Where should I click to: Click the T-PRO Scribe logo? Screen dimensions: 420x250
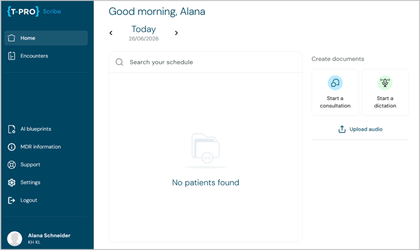tap(34, 11)
